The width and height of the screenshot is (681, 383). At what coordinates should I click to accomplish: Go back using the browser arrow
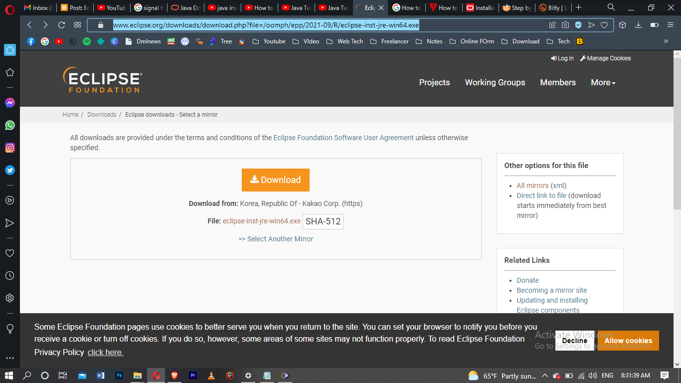click(29, 25)
